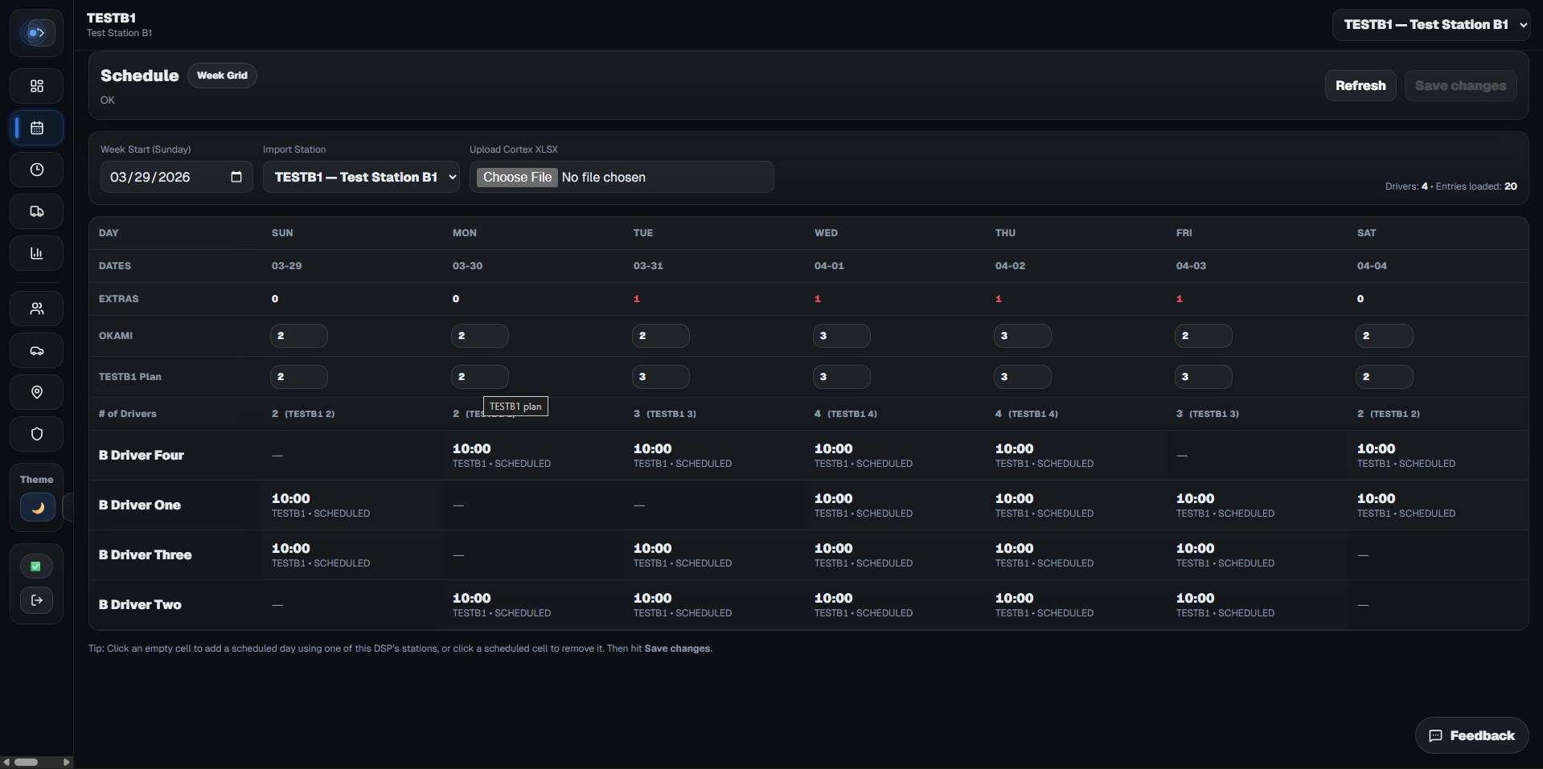Open the Dashboard grid icon in sidebar

point(36,86)
